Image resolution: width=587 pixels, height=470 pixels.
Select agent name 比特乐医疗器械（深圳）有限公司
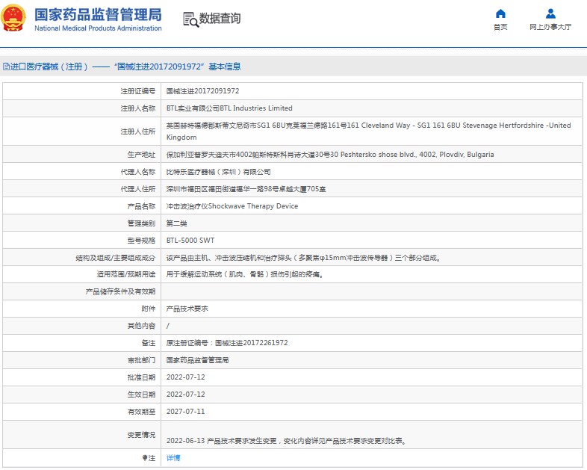[x=218, y=172]
